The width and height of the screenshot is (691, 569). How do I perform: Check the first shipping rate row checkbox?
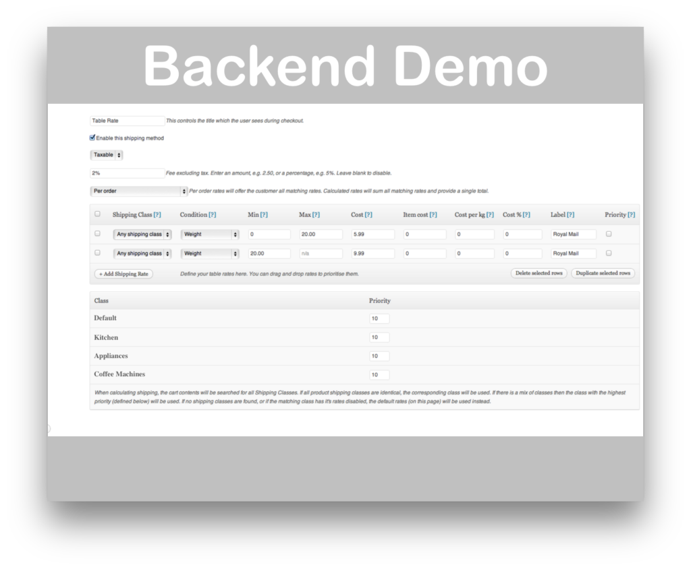[x=96, y=234]
